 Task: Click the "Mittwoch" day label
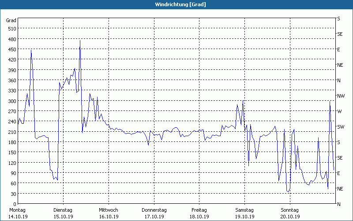tap(109, 210)
